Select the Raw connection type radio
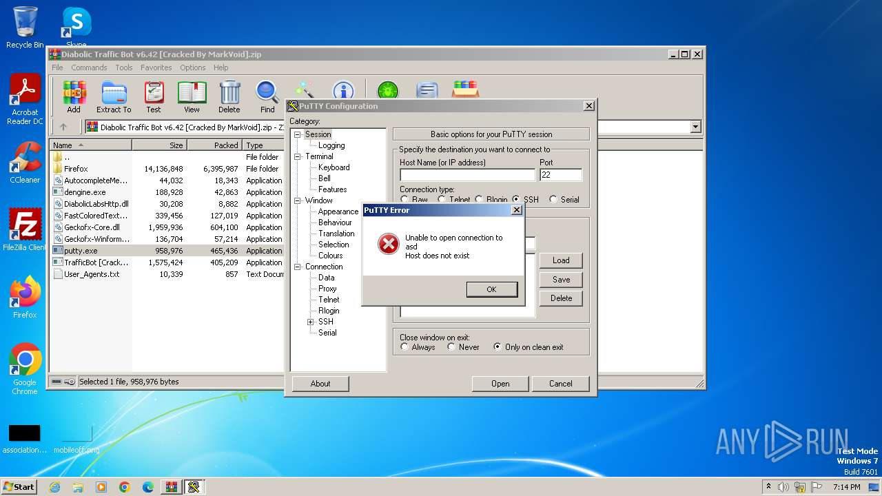882x496 pixels. (404, 199)
